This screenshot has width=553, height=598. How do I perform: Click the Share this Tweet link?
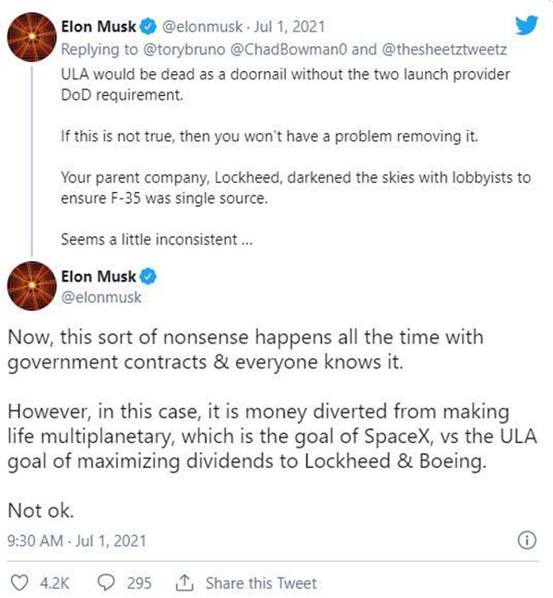point(261,582)
